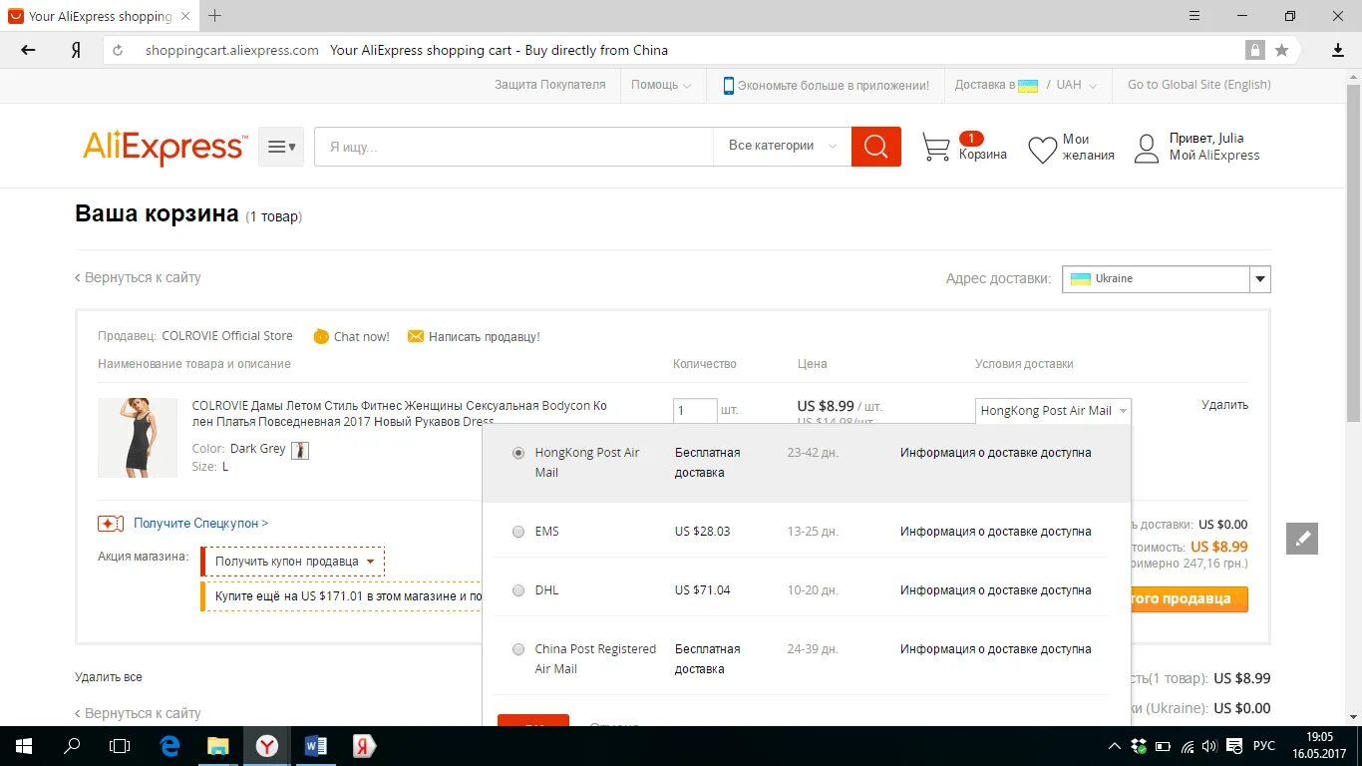Click the РУС language indicator in tray

[1263, 746]
